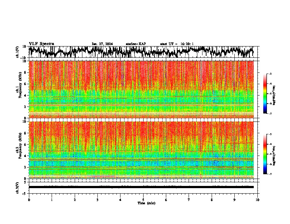The height and width of the screenshot is (224, 290).
Task: Click the "-3" label atop the ch.2 color bar
Action: click(x=270, y=134)
